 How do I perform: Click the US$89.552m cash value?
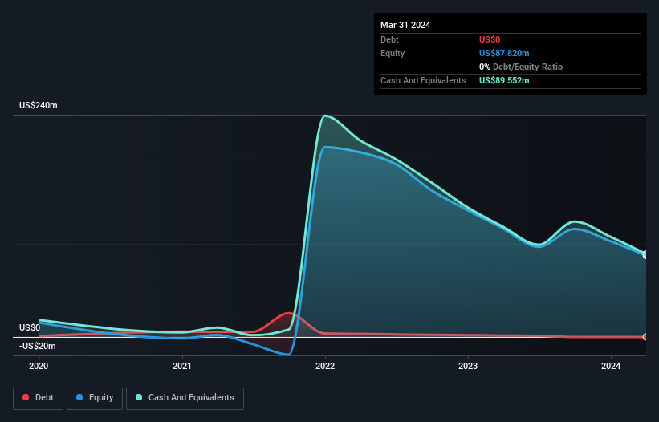504,80
